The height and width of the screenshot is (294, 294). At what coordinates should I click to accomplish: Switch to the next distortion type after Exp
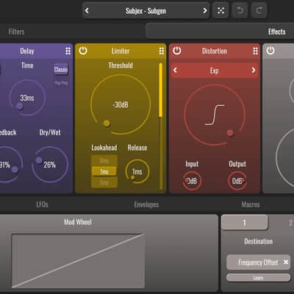(254, 71)
